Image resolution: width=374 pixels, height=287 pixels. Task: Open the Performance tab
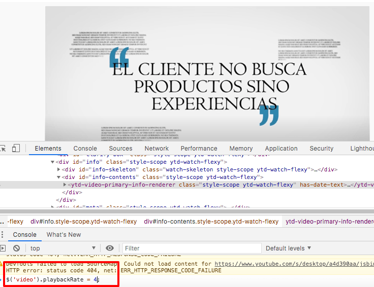[x=199, y=149]
